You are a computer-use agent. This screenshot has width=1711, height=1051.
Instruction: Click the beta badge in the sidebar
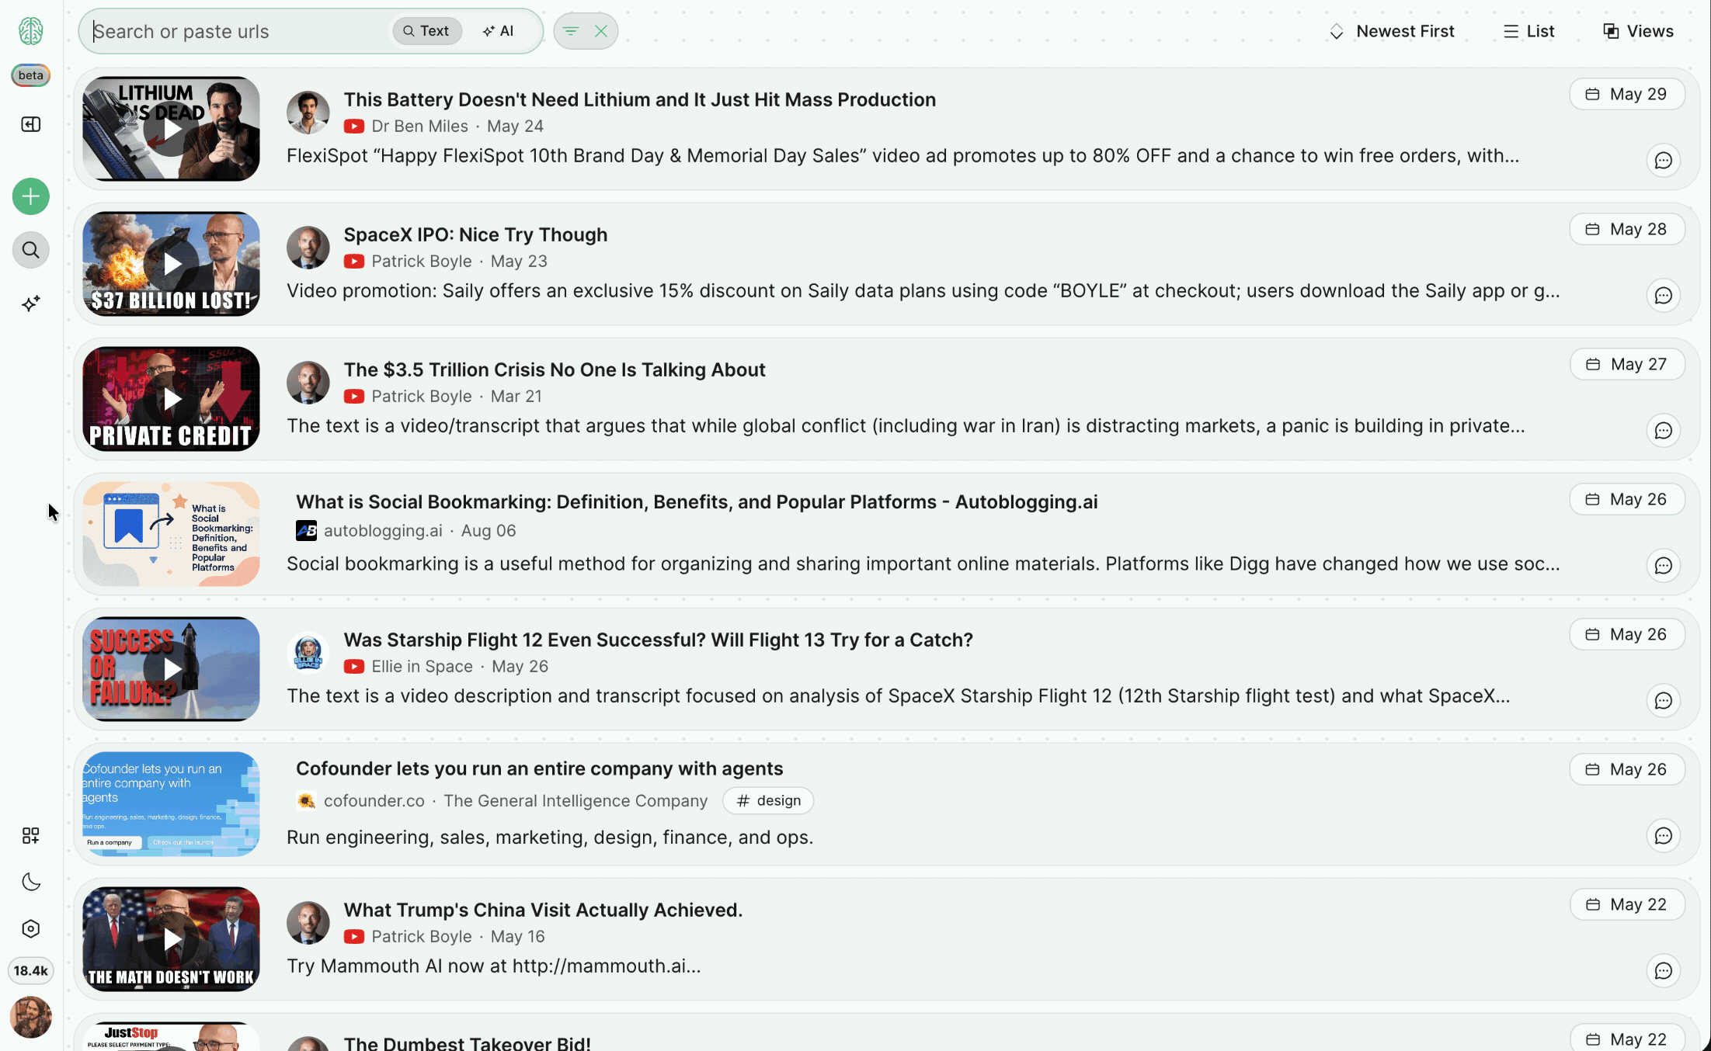pos(31,75)
